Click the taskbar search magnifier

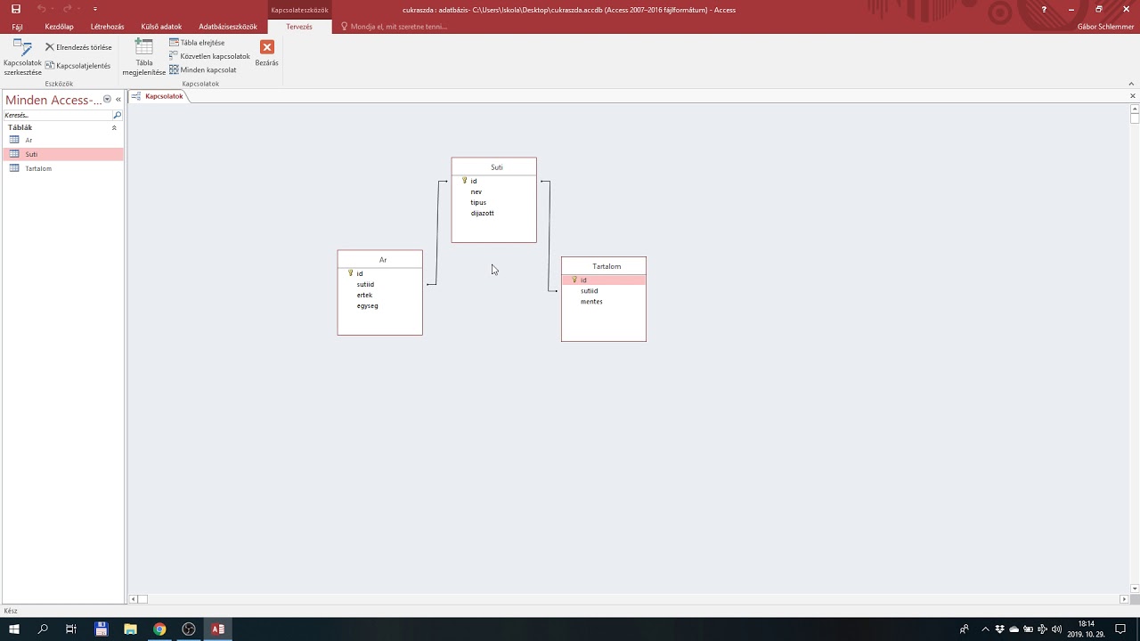pos(43,629)
